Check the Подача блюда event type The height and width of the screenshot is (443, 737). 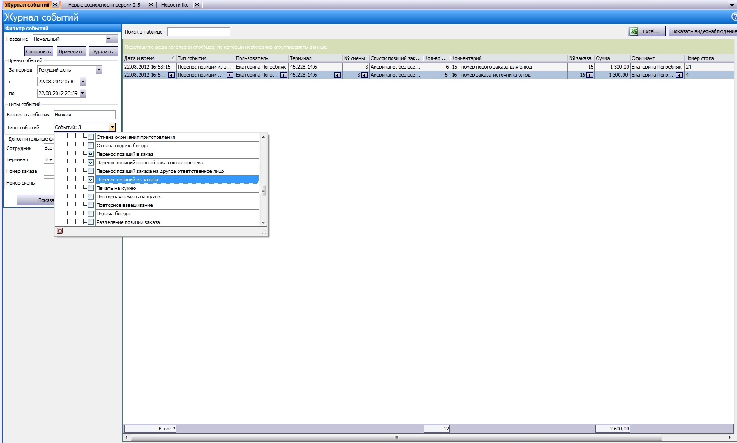[x=91, y=214]
